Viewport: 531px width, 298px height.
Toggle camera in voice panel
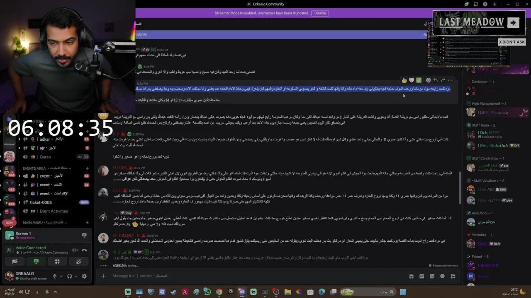click(x=15, y=262)
